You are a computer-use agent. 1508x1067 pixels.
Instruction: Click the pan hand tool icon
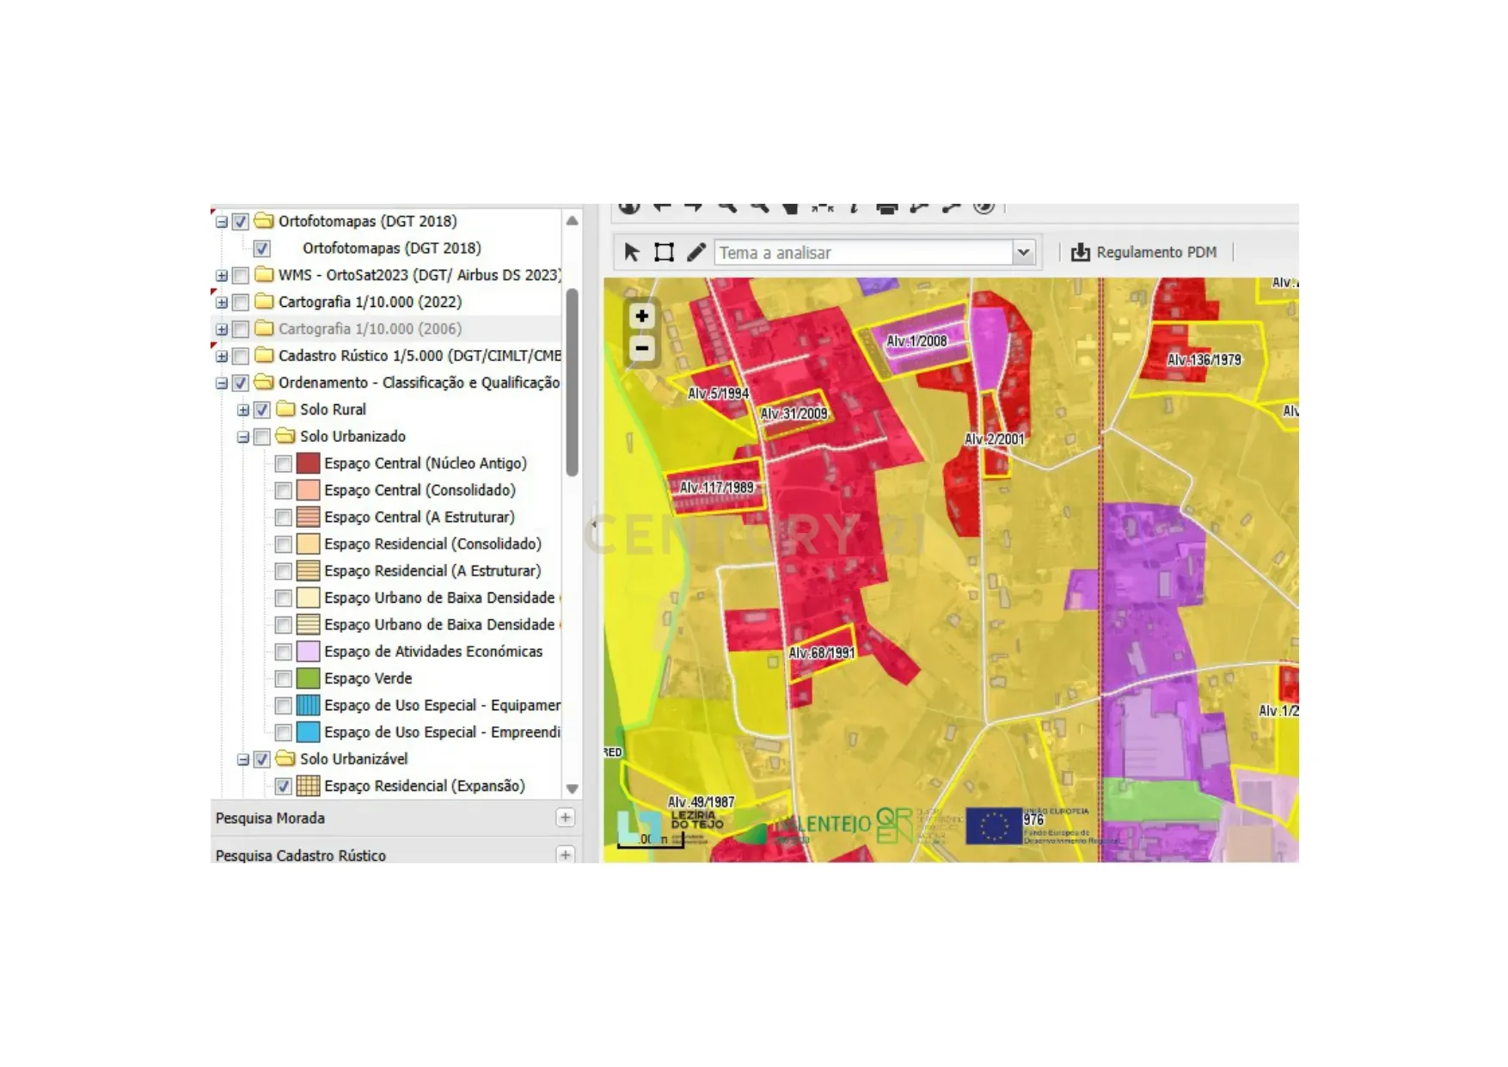coord(790,208)
